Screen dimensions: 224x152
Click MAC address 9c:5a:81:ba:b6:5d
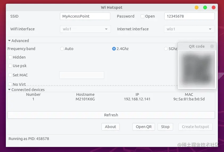(189, 99)
